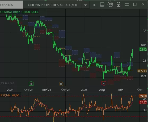Screen dimensions: 148x122
Task: Click the 0,75 price axis label
Action: (x=144, y=76)
